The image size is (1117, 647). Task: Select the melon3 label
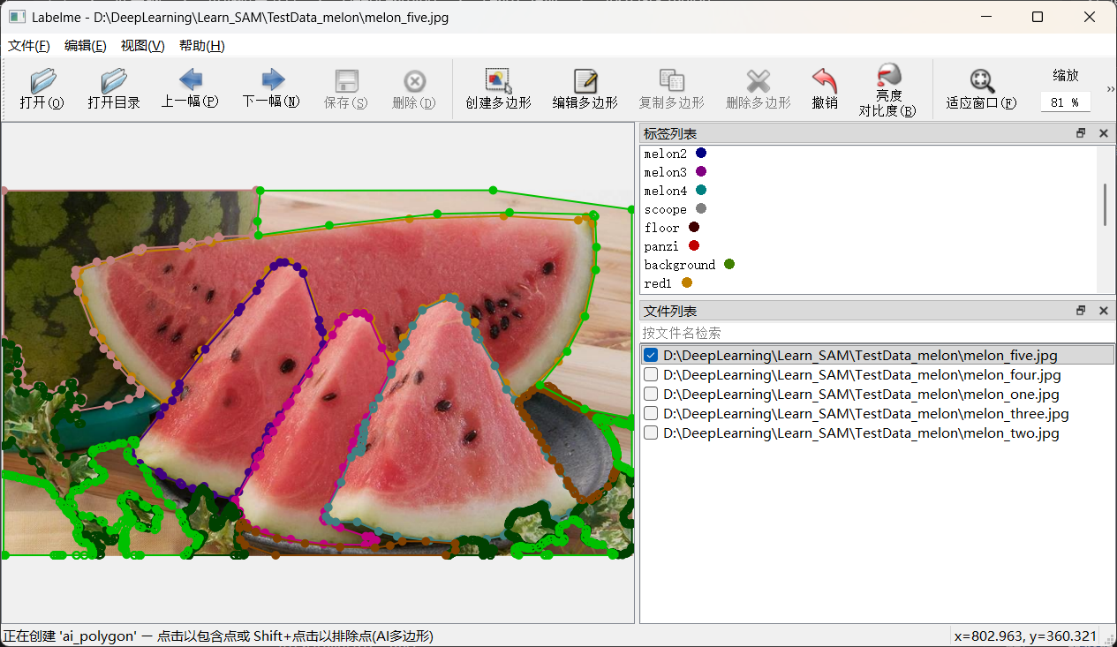pyautogui.click(x=665, y=172)
